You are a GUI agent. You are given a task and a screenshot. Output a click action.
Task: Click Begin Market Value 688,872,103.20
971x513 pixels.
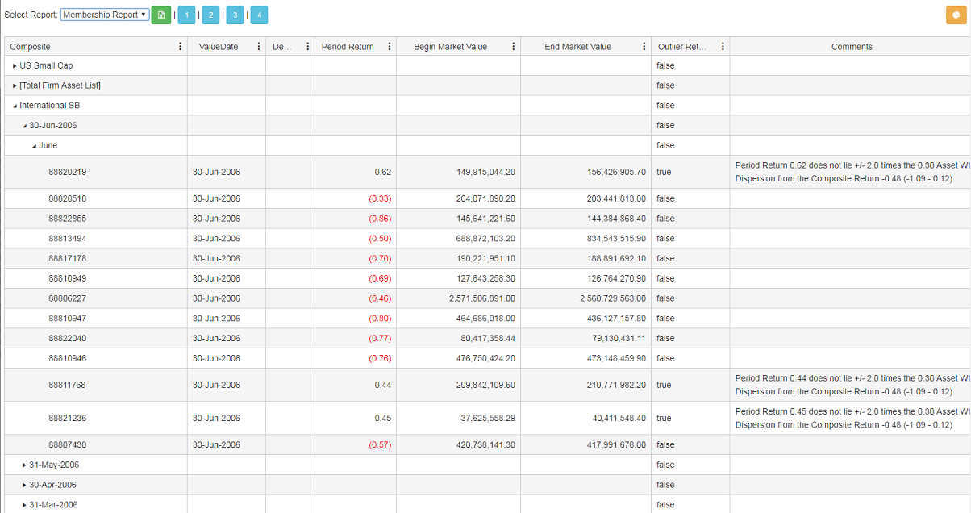(485, 239)
